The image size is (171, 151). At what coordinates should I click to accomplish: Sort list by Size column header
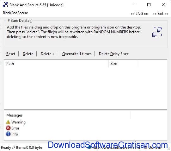[x=123, y=64]
